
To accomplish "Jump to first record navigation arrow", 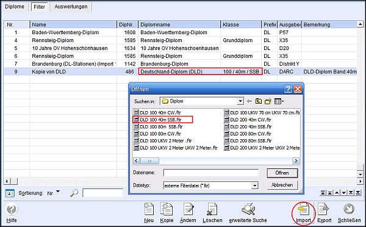I will pyautogui.click(x=323, y=193).
